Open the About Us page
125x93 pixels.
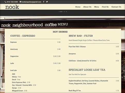click(x=87, y=7)
